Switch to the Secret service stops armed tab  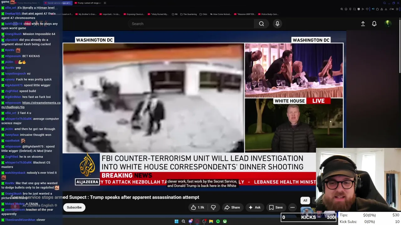tap(58, 3)
